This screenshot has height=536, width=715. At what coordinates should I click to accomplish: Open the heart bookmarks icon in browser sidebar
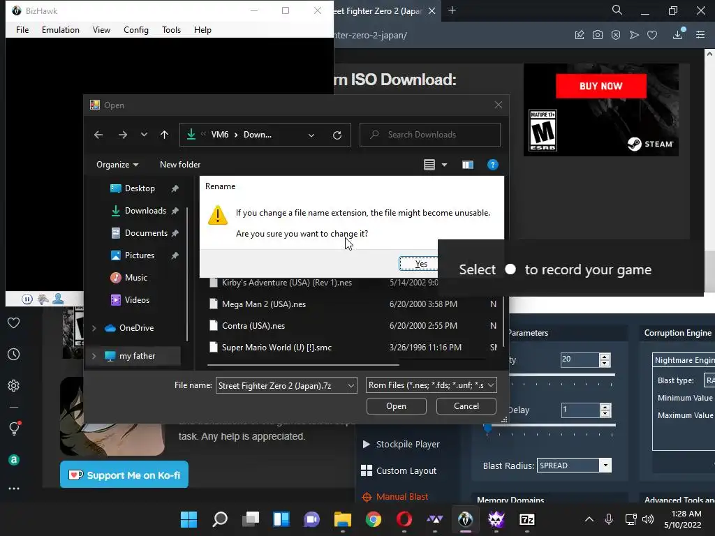[x=14, y=322]
